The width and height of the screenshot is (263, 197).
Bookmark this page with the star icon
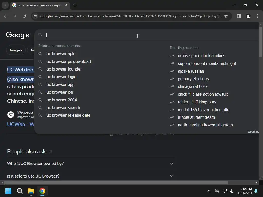click(226, 16)
